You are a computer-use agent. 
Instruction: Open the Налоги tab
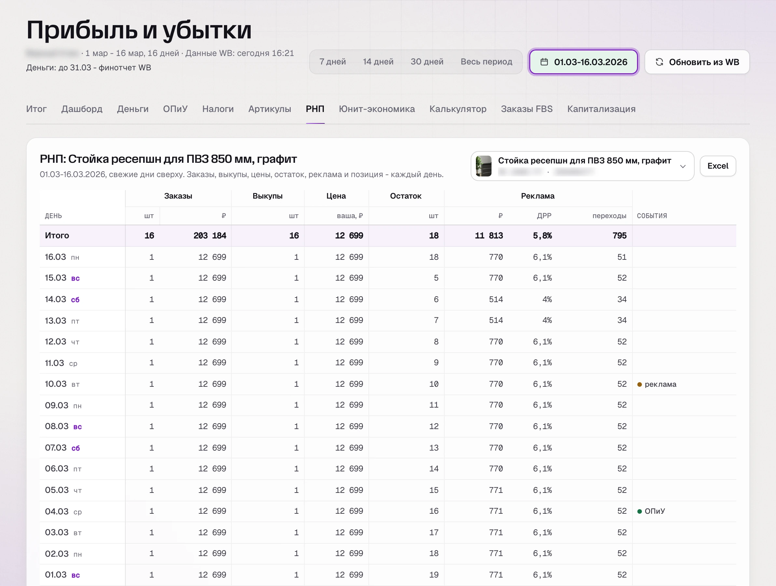(218, 109)
